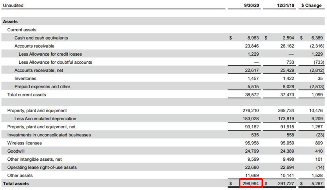The width and height of the screenshot is (327, 190).
Task: Select the 'Current assets' row label
Action: (x=22, y=30)
